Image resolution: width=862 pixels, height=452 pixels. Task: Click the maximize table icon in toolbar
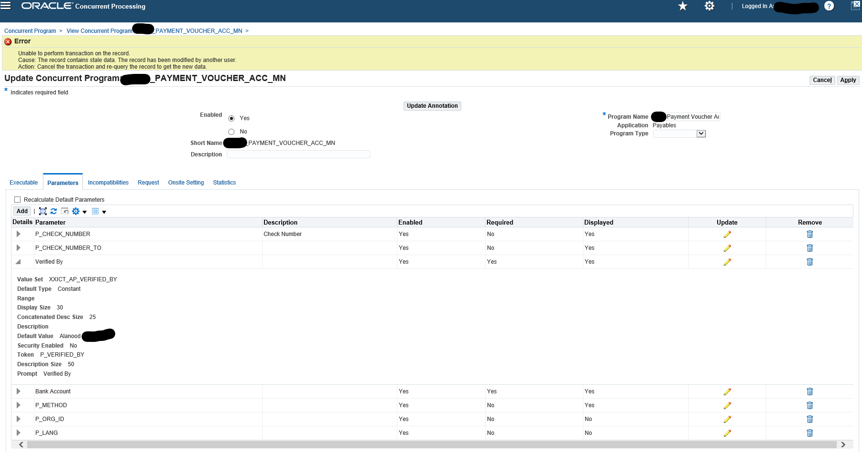point(43,211)
